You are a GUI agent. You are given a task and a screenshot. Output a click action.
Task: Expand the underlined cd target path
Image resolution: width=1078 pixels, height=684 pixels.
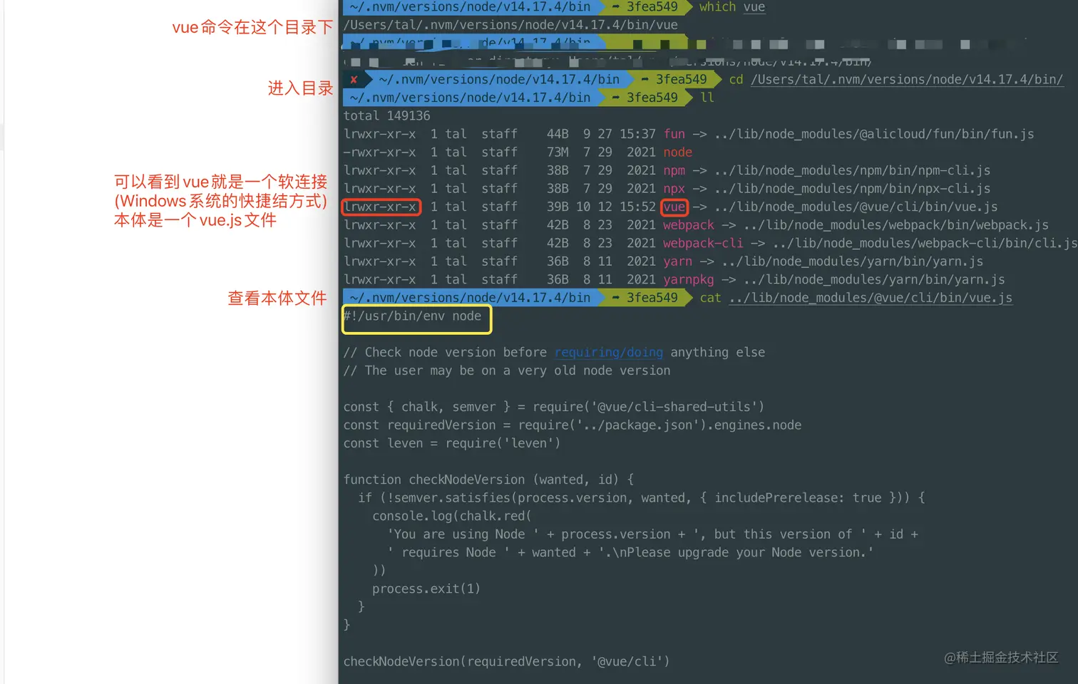pos(907,79)
